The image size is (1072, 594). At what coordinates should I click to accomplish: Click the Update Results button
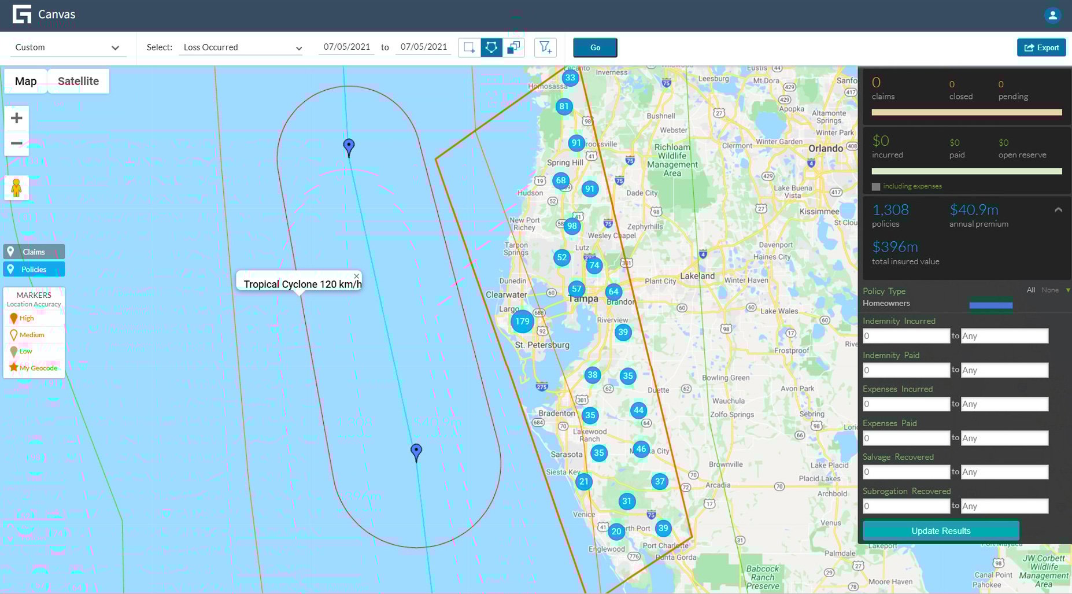(x=941, y=530)
